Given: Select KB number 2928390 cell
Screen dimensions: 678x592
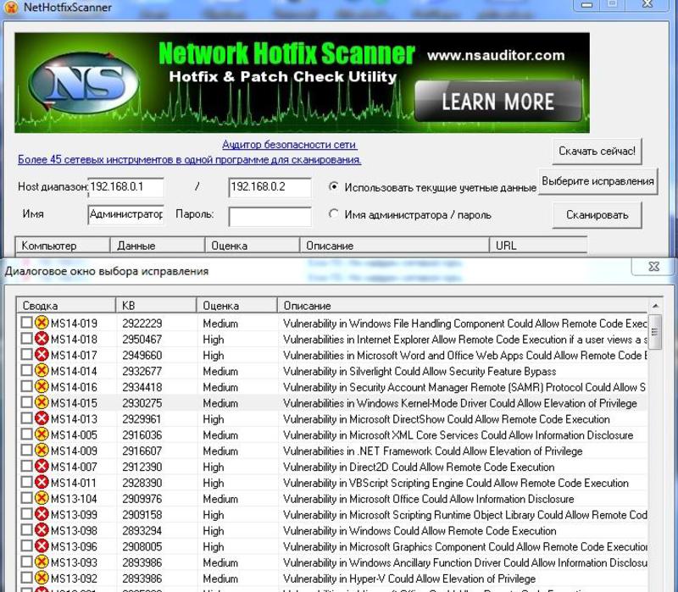Looking at the screenshot, I should pos(142,483).
